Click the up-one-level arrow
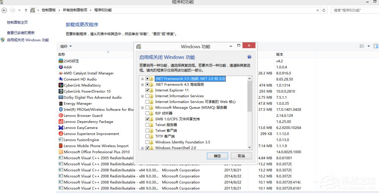 point(26,10)
